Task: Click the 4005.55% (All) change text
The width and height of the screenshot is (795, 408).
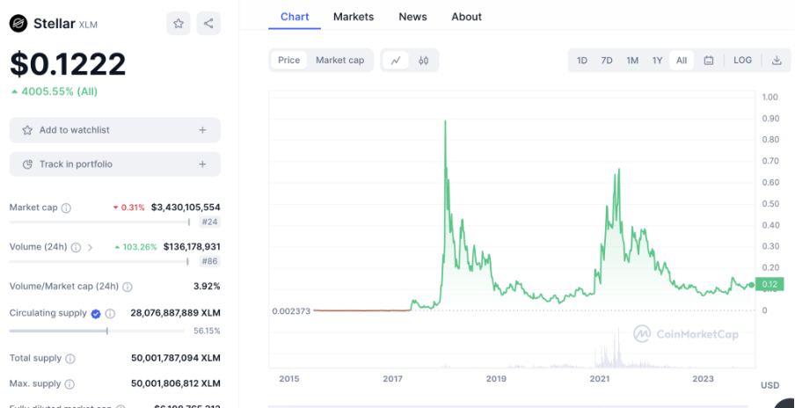Action: (x=55, y=91)
